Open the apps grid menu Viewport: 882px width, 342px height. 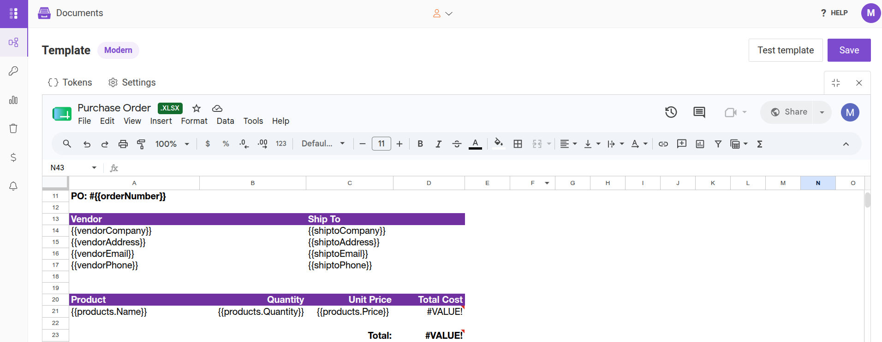tap(14, 13)
